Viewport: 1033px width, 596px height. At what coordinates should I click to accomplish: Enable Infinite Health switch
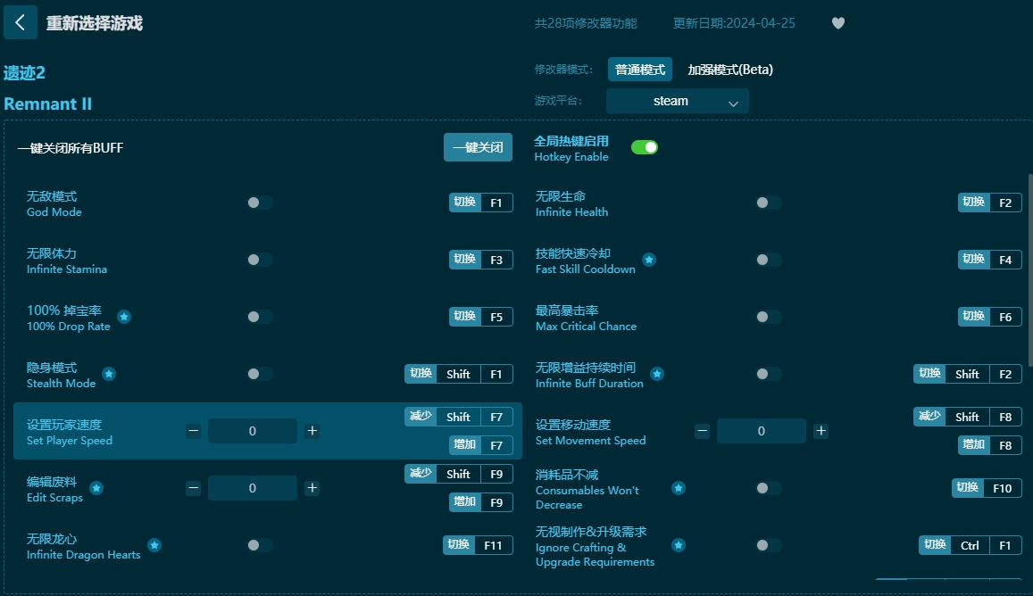coord(768,203)
